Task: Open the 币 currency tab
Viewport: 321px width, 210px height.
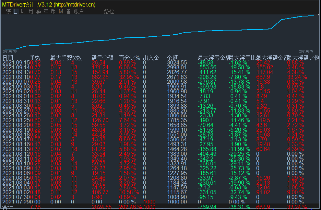Action: (x=53, y=11)
